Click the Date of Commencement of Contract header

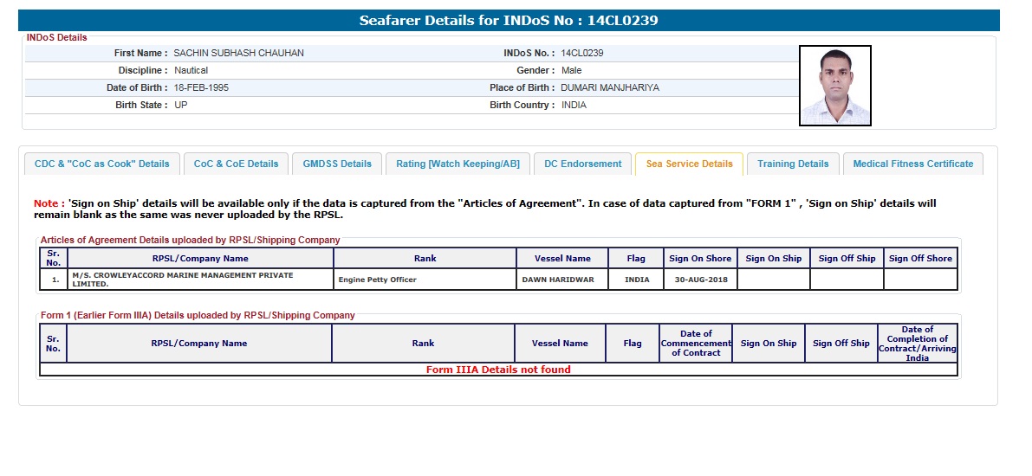(x=695, y=343)
